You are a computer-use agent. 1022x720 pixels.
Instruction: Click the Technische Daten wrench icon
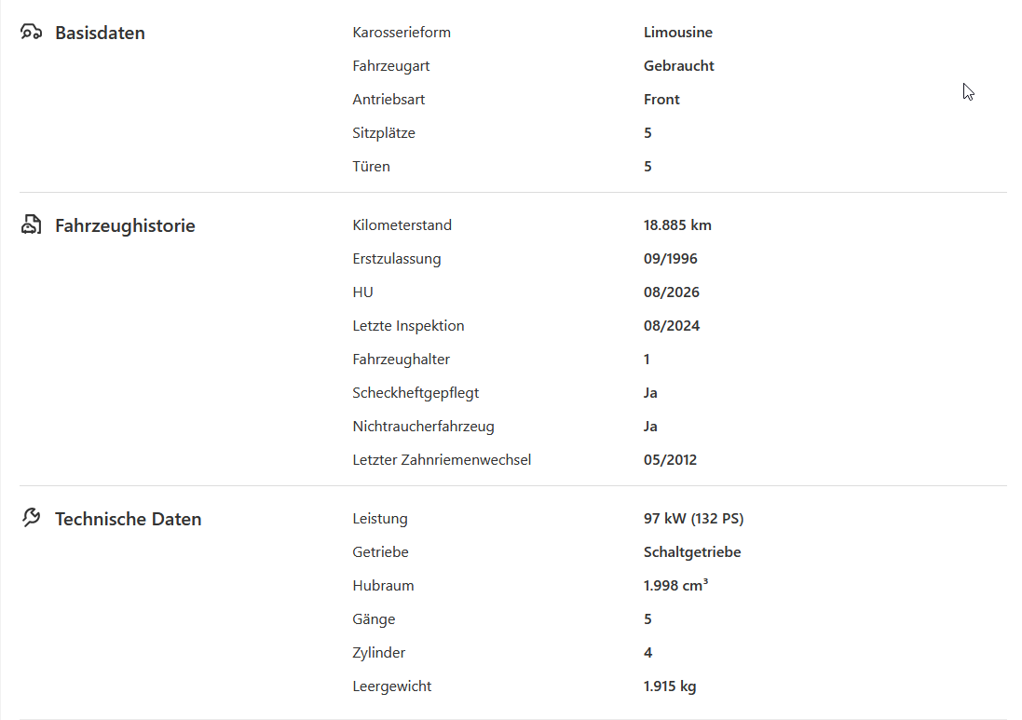(x=31, y=517)
